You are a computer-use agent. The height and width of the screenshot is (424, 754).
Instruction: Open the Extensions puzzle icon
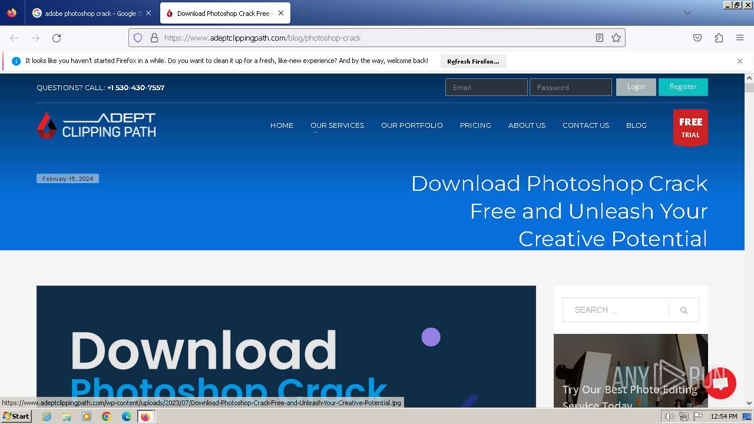(x=719, y=38)
